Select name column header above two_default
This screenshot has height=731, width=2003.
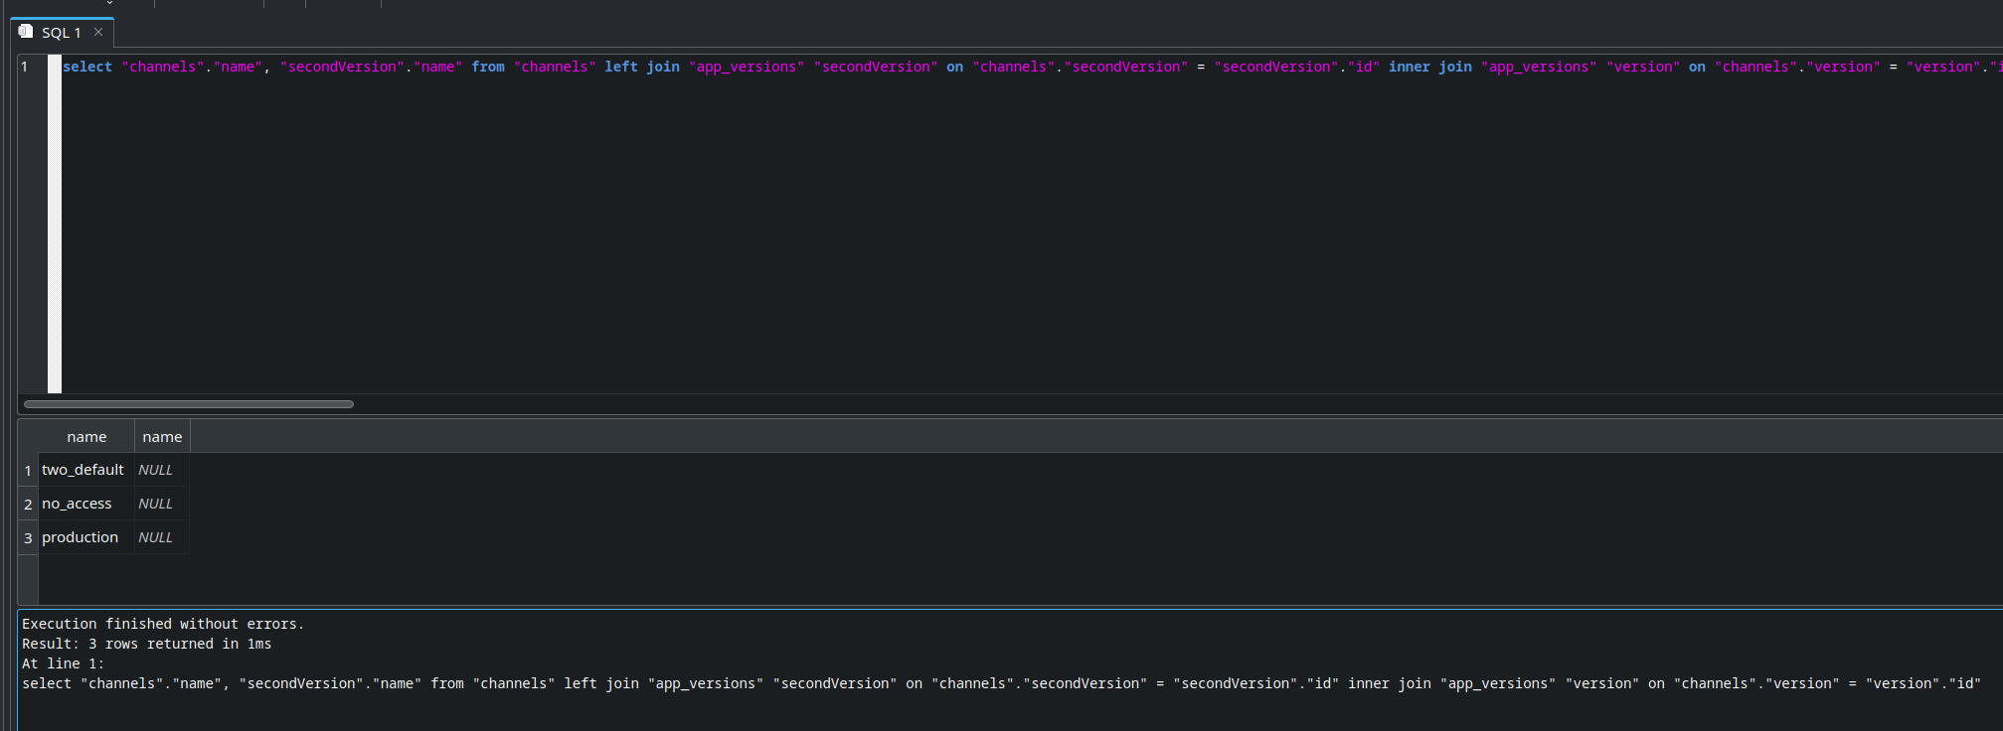tap(86, 437)
